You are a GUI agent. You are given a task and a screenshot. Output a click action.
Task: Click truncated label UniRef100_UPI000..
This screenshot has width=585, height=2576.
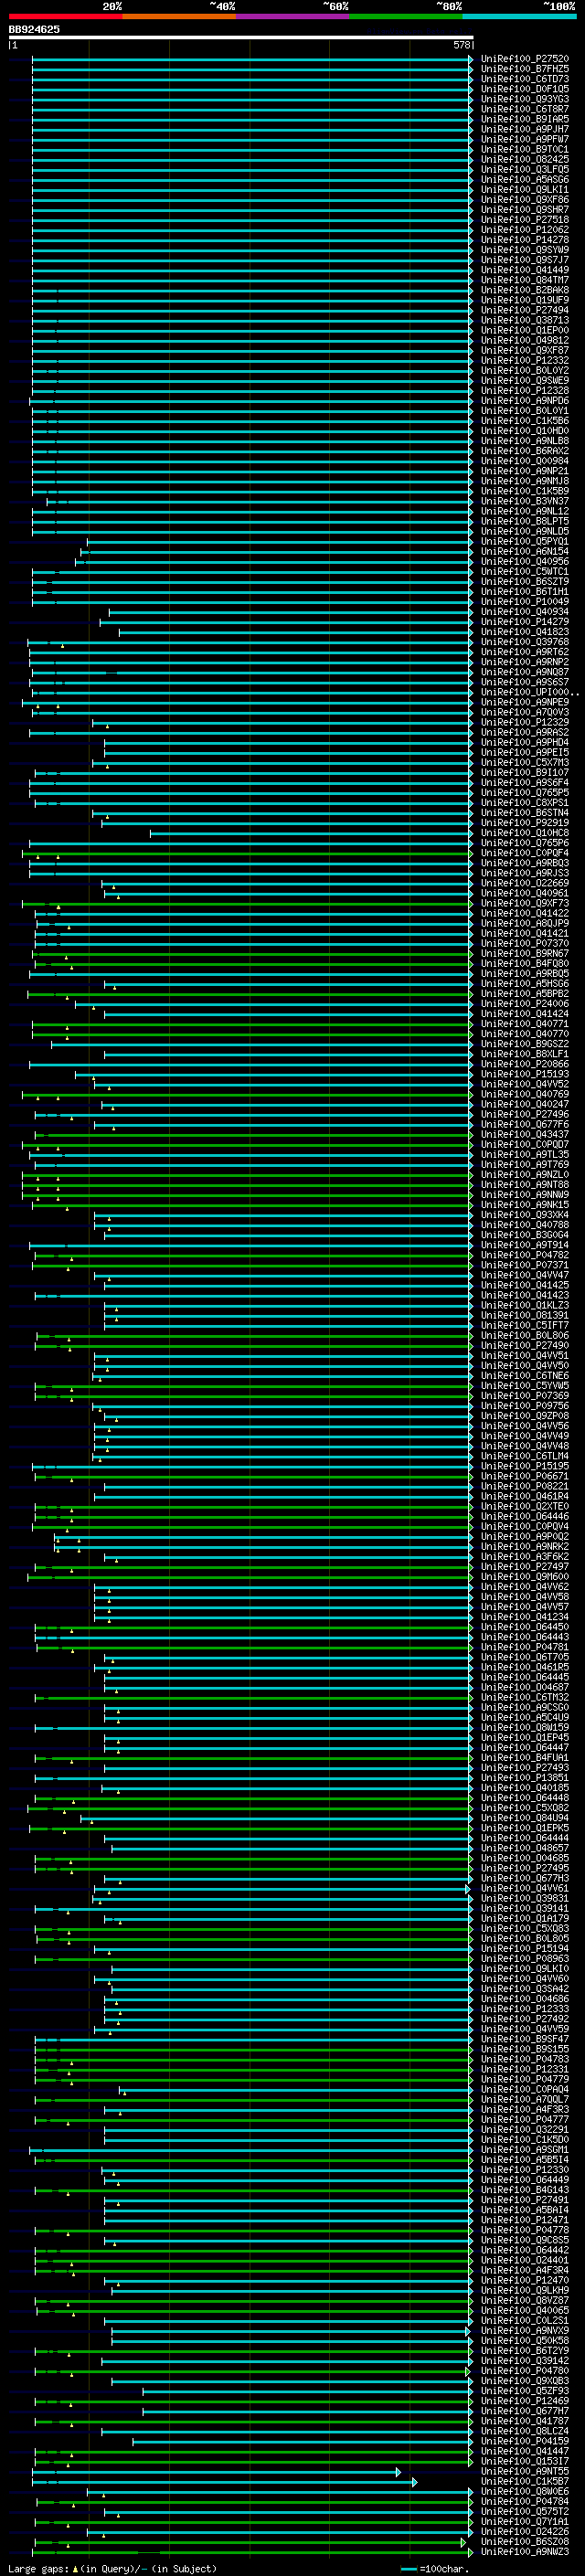coord(530,693)
